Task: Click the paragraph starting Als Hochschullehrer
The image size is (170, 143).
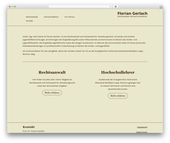Action: 83,52
